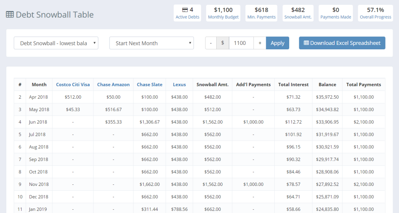This screenshot has height=213, width=399.
Task: Click the Debt Snowball Table heading
Action: (55, 15)
